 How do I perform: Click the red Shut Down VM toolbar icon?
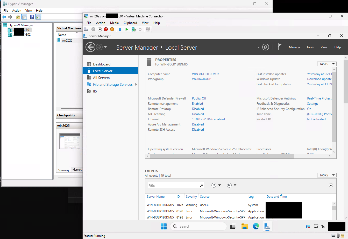click(106, 29)
